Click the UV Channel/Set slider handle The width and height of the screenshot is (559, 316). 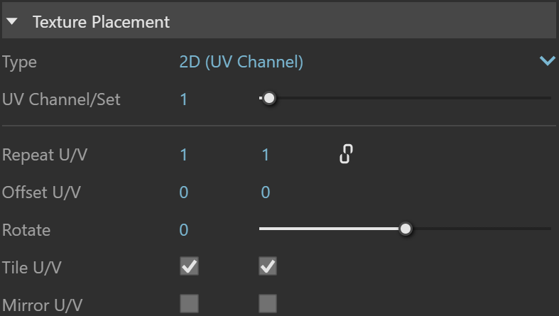pyautogui.click(x=268, y=98)
